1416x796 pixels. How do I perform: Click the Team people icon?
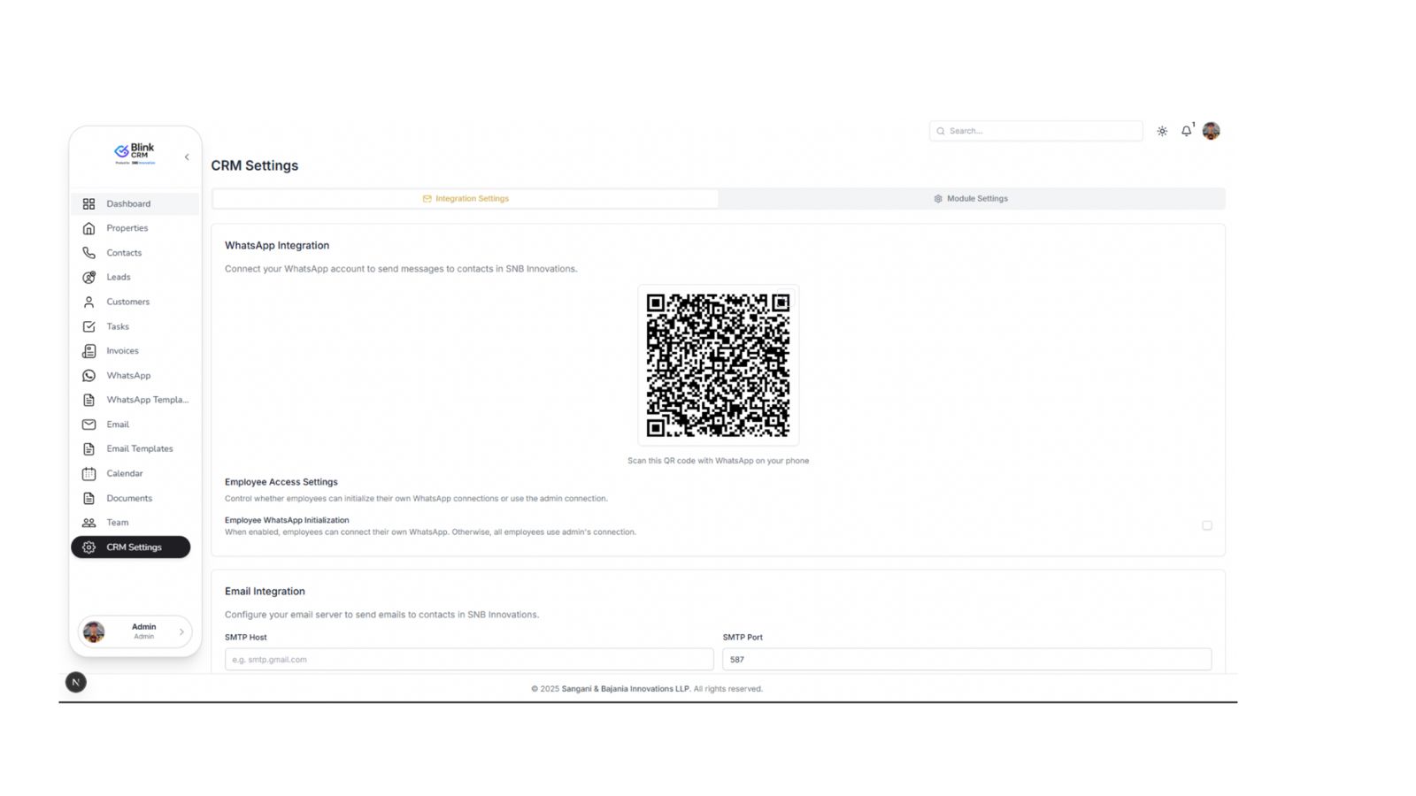click(x=88, y=523)
